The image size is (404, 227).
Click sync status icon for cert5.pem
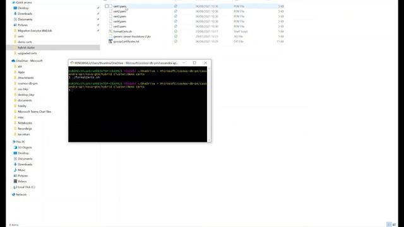coord(175,26)
